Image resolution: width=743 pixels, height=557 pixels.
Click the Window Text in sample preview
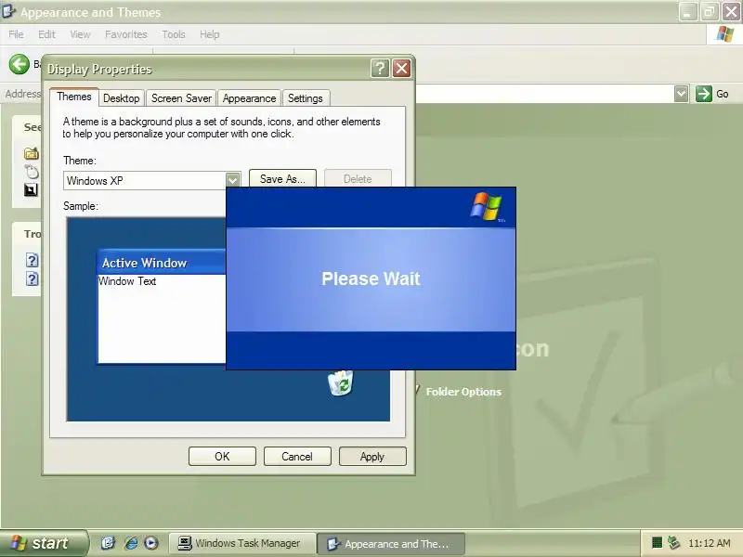tap(127, 281)
